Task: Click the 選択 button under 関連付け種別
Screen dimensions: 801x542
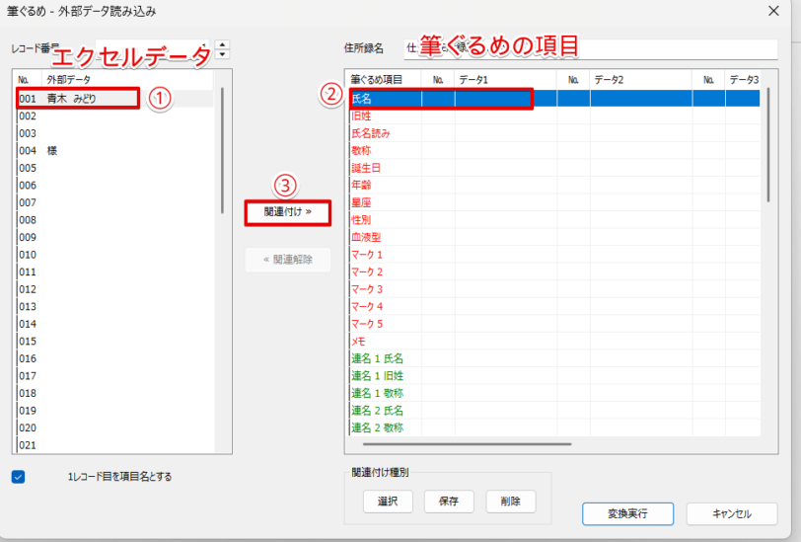Action: point(388,502)
